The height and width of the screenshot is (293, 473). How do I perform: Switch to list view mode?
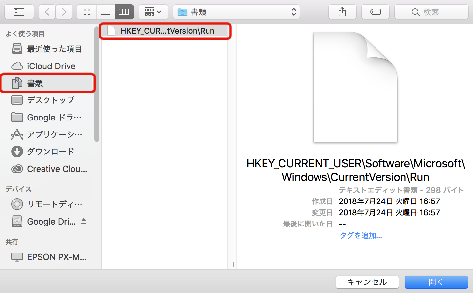point(105,12)
